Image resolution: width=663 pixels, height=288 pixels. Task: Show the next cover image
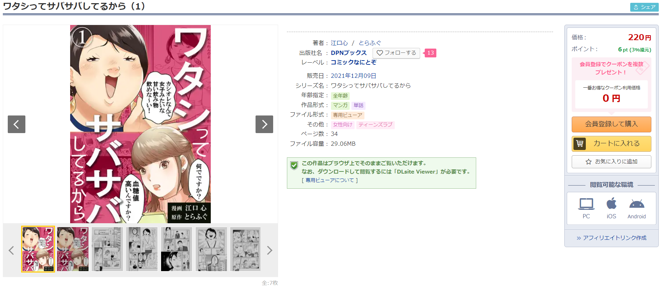click(x=264, y=124)
